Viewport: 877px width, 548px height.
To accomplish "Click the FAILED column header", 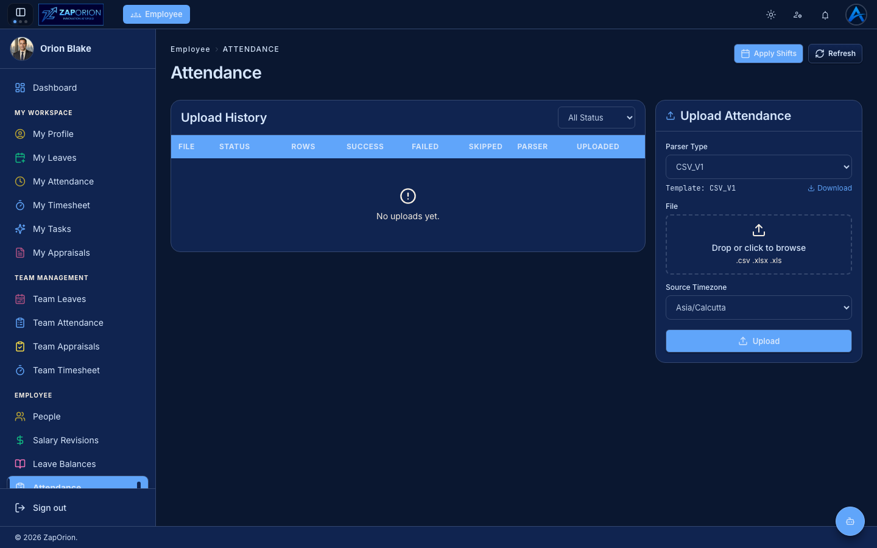I will [425, 147].
